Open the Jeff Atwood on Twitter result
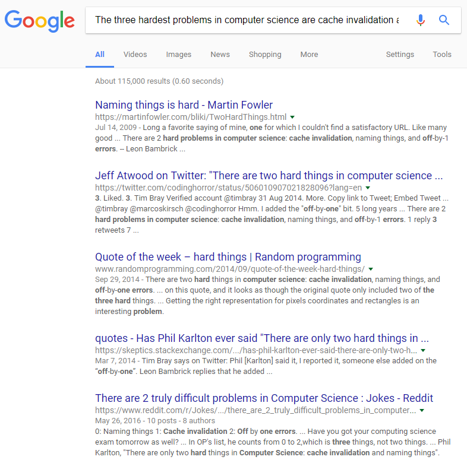 tap(269, 176)
